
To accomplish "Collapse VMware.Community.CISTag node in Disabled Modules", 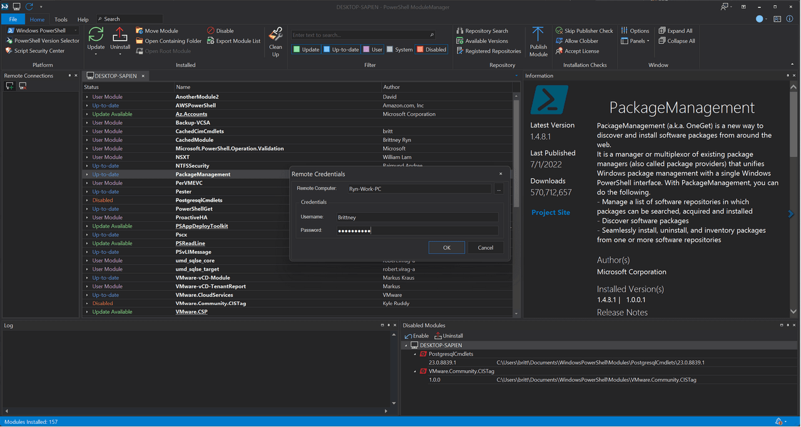I will (415, 371).
